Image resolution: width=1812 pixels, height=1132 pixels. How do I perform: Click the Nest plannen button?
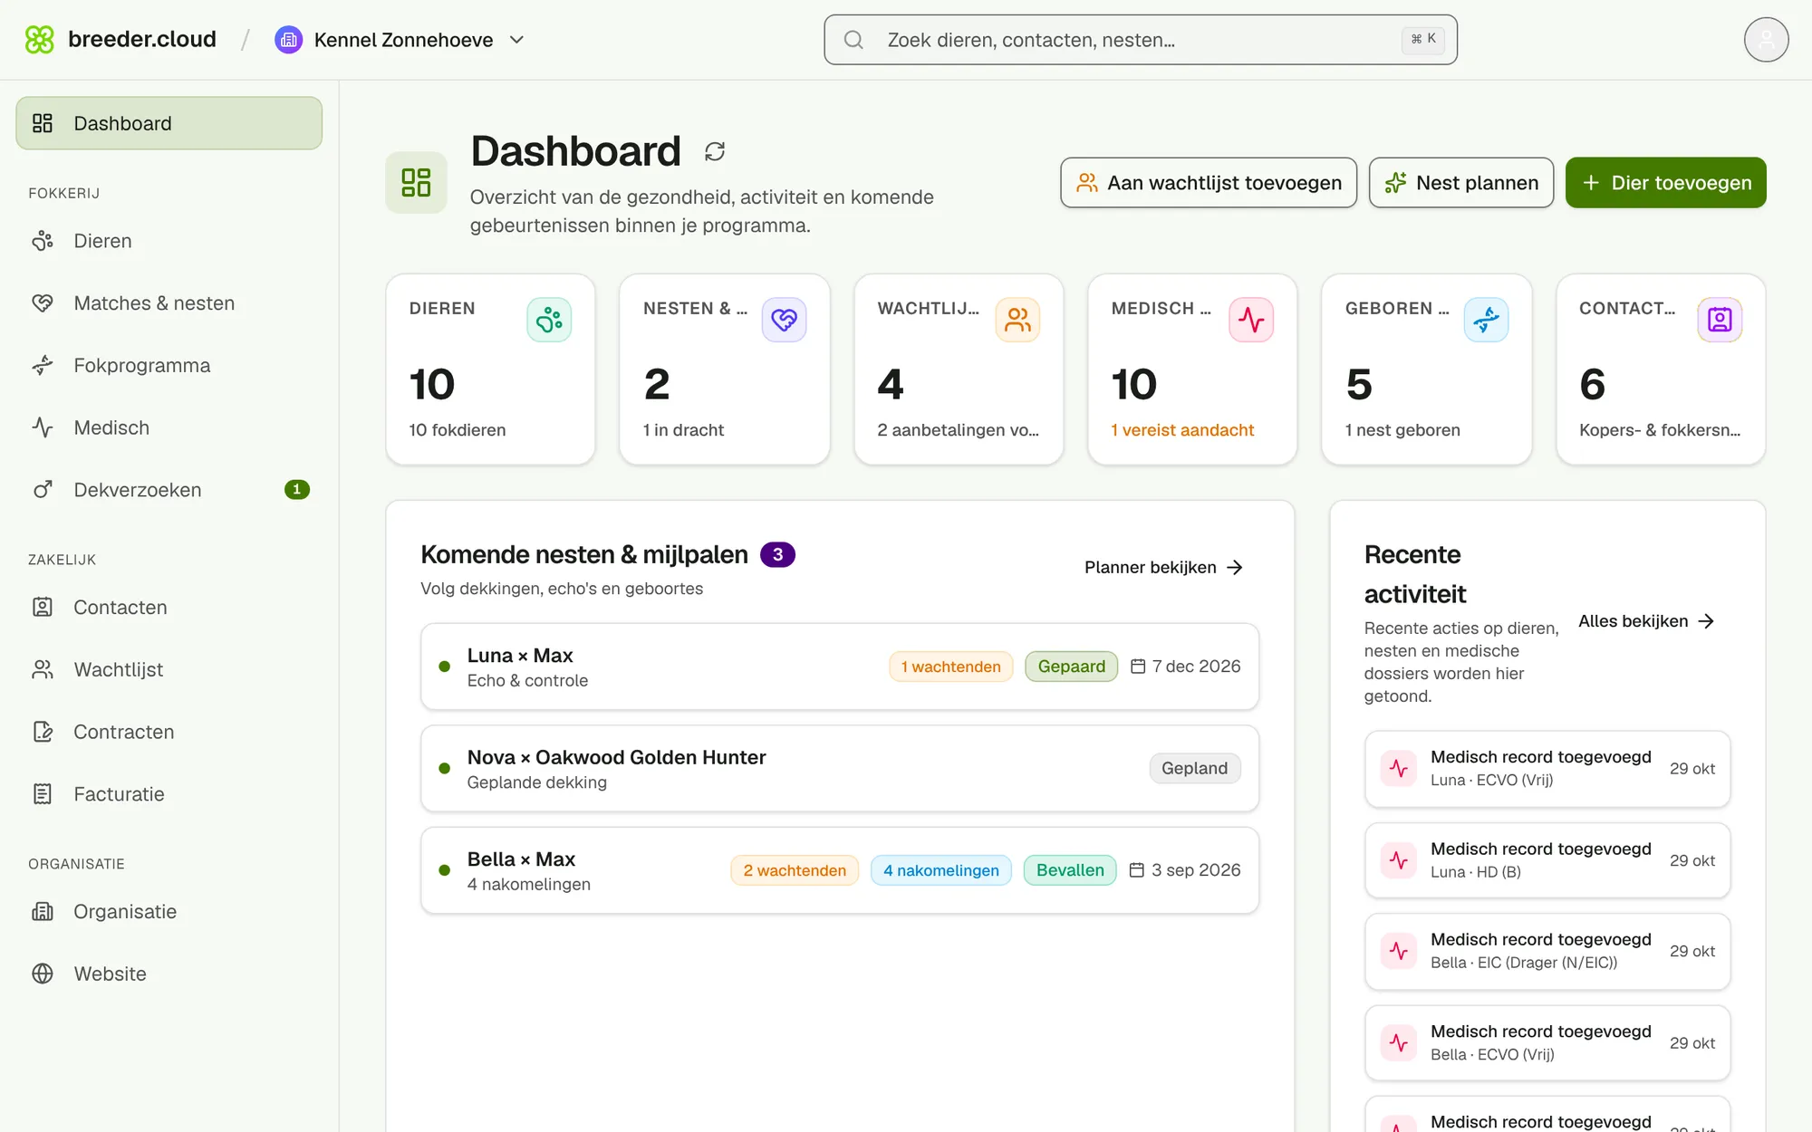[1460, 183]
